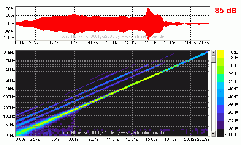Click the empty vertical scrollbar track
This screenshot has height=145, width=241.
(x=214, y=97)
